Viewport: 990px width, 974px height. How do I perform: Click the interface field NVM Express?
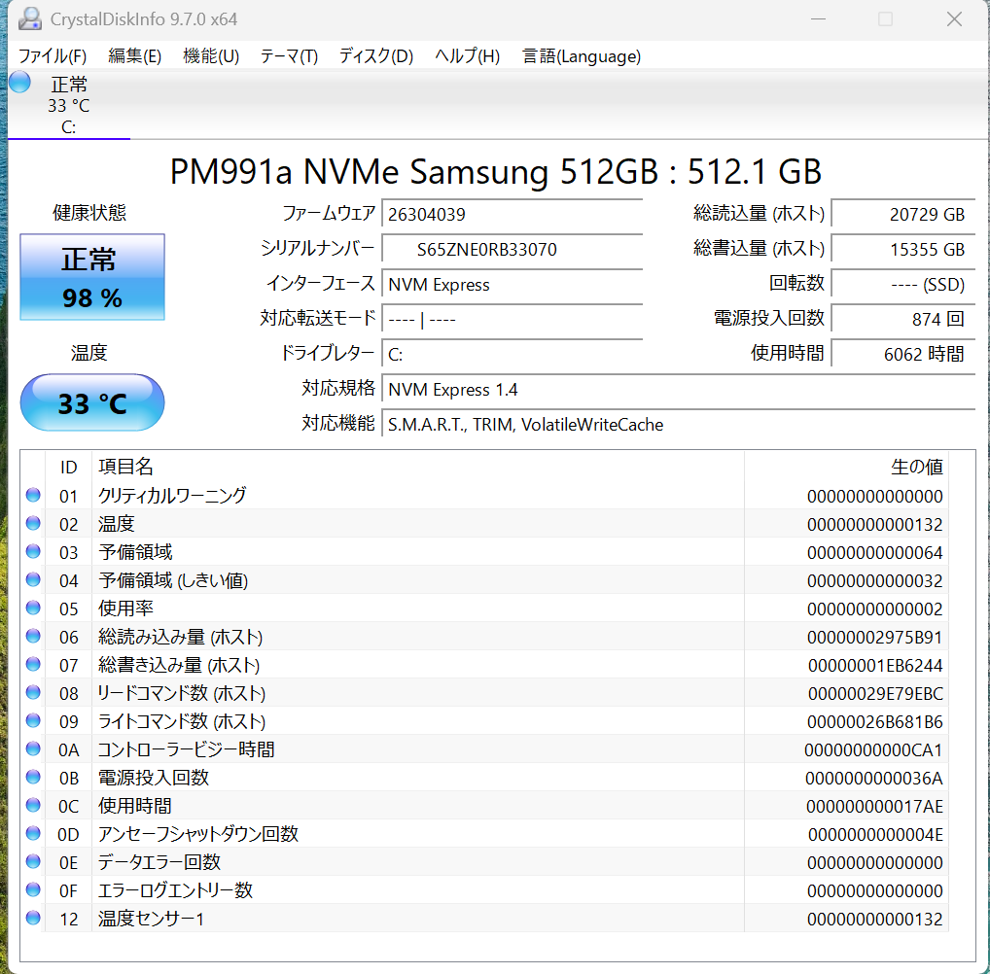coord(513,285)
